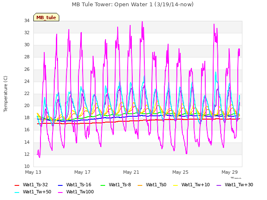Click the 12 y-axis tick label
Screen dimensions: 267x200
pos(27,155)
